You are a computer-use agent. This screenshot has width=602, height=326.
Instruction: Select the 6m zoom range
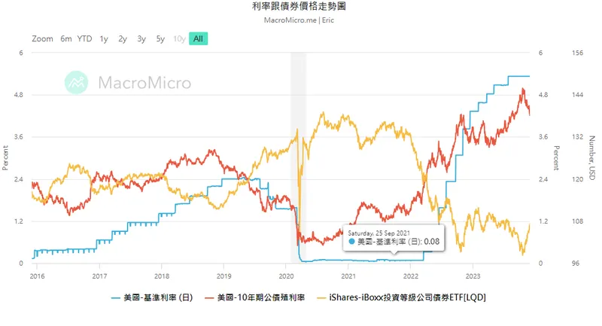point(66,38)
